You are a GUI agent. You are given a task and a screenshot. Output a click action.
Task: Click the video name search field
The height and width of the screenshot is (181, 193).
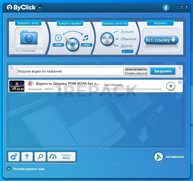point(70,71)
